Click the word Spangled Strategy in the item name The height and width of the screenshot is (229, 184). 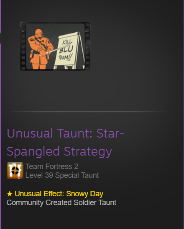point(59,151)
